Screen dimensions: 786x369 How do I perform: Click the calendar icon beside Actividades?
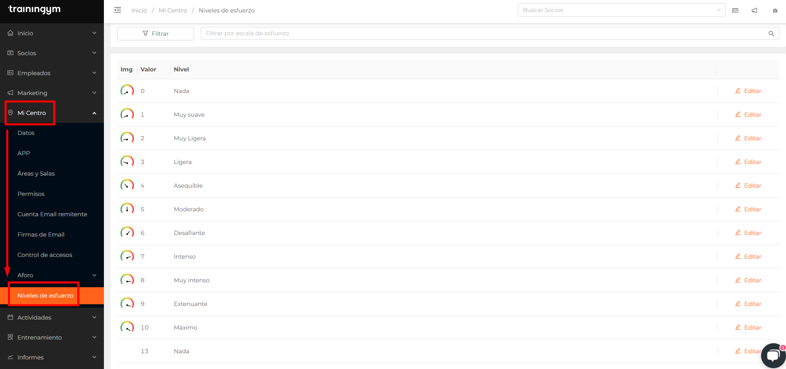[x=10, y=317]
